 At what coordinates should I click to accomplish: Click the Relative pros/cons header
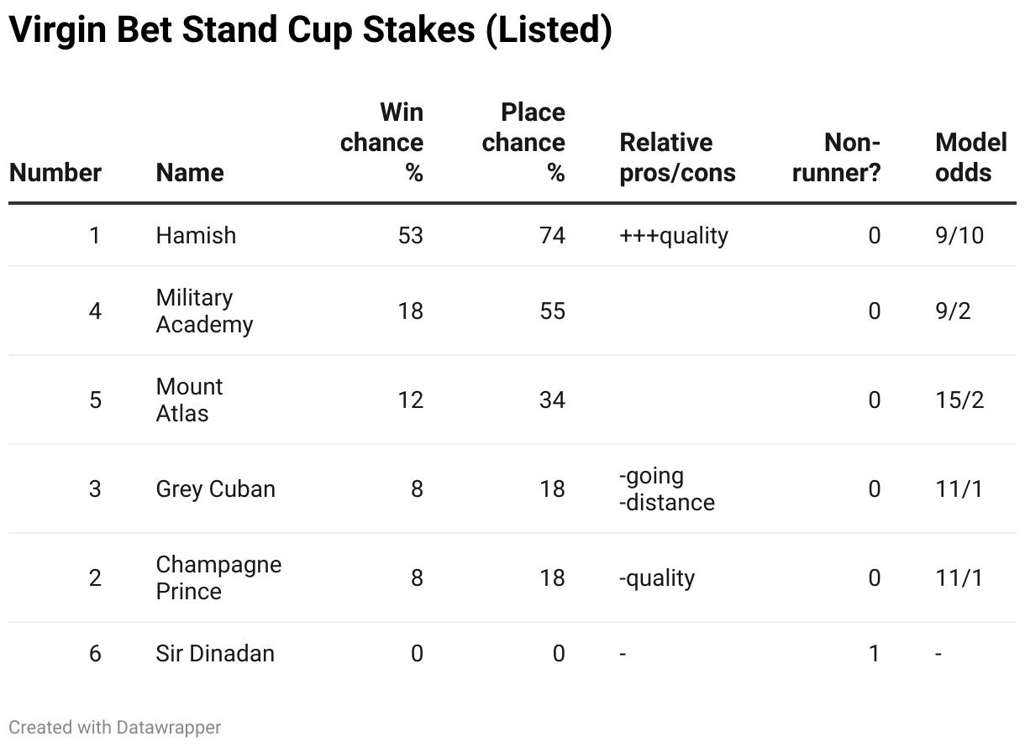[x=677, y=158]
